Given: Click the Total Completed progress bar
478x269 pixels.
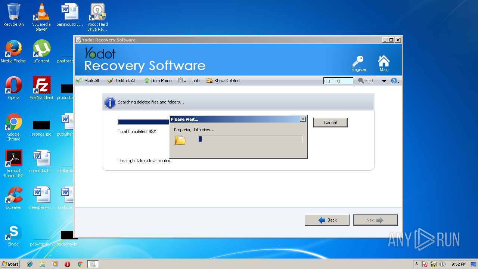Looking at the screenshot, I should coord(144,122).
